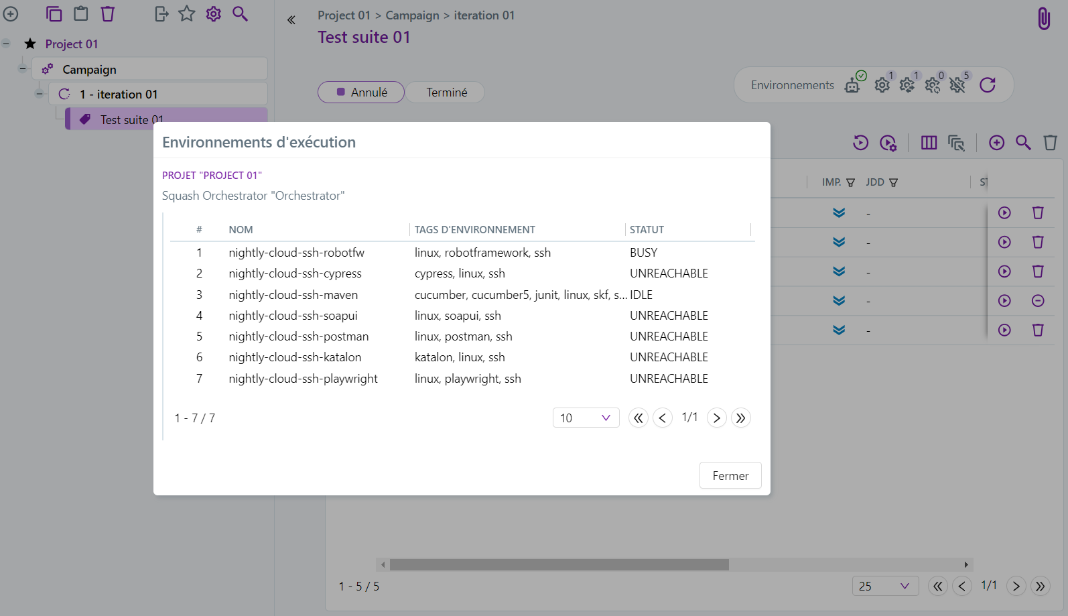Collapse the Project 01 tree node

[6, 44]
